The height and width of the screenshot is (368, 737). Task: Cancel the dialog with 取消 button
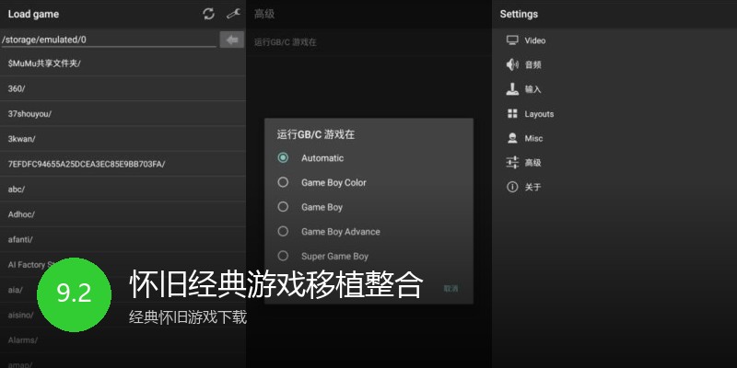(450, 288)
